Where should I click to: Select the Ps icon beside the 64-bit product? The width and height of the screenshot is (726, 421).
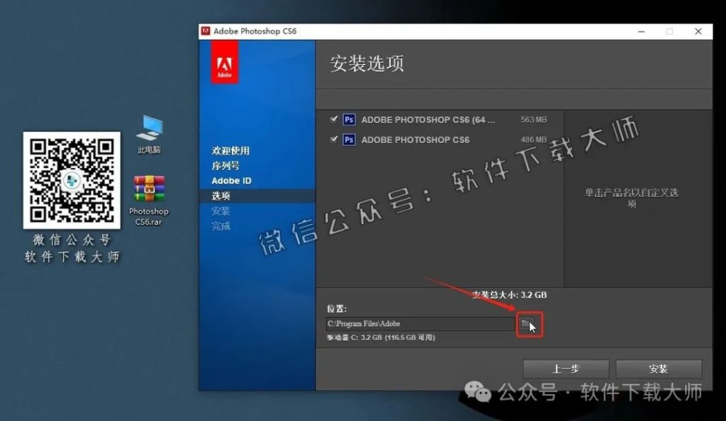click(348, 120)
